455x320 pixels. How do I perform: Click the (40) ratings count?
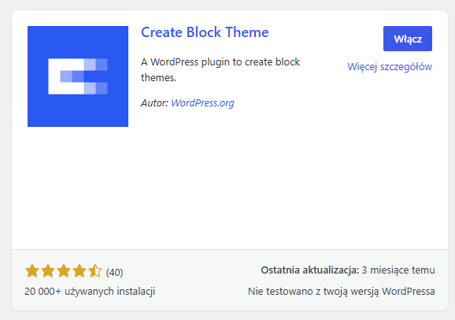click(115, 273)
